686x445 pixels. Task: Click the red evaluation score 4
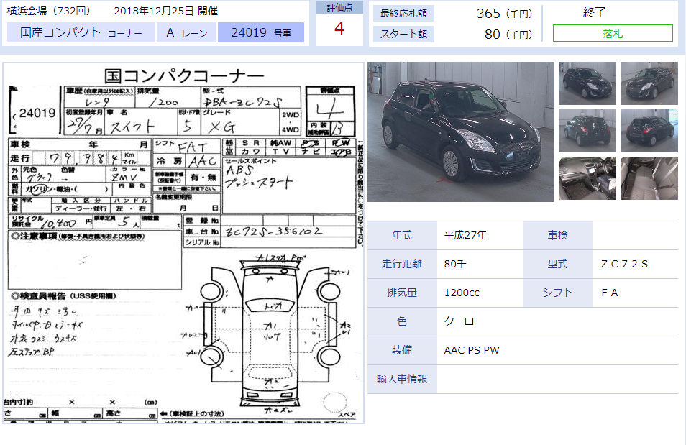(339, 29)
